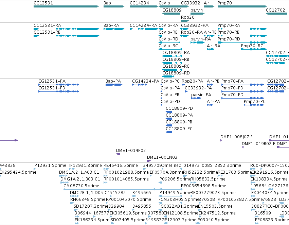
Task: Click the Alr gene label in top track
Action: pos(206,3)
